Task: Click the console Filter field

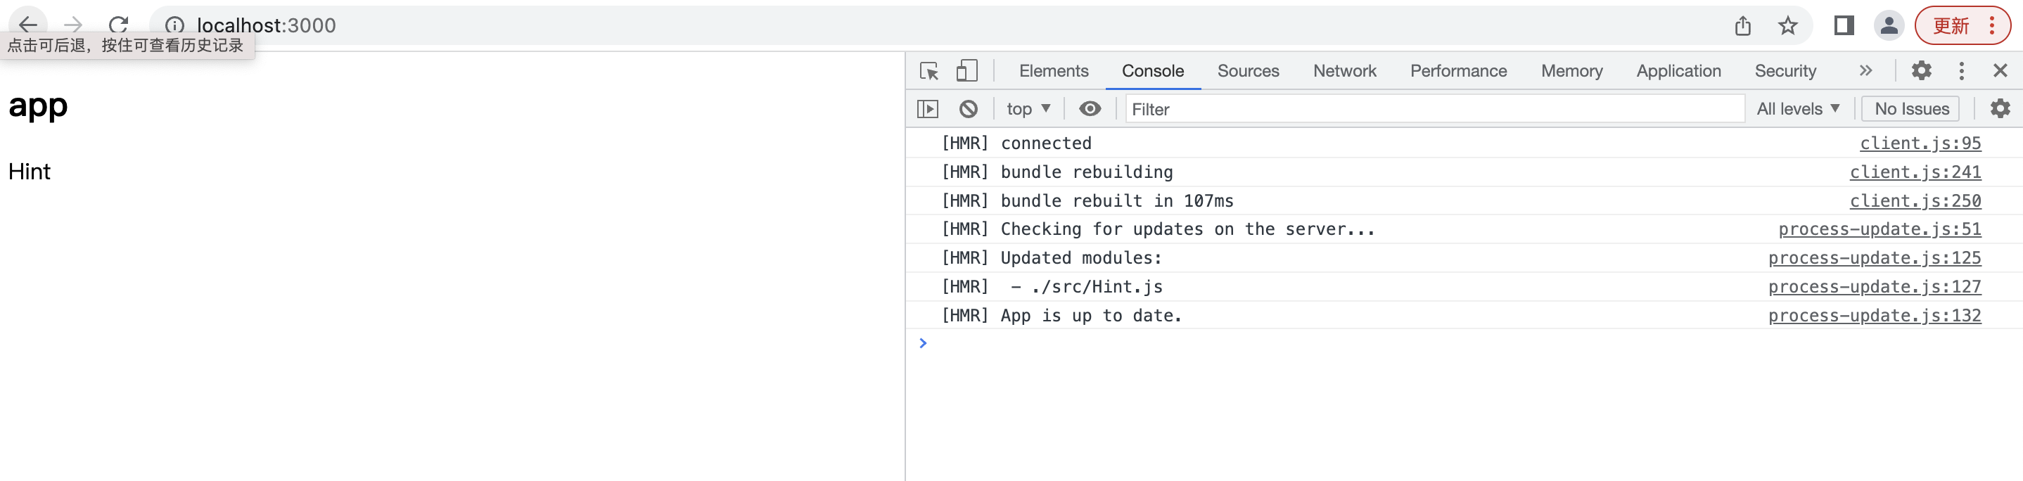Action: (1435, 109)
